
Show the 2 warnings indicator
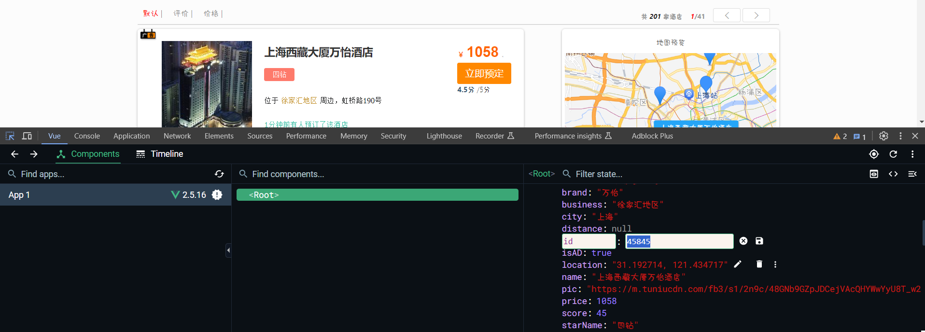[x=840, y=137]
